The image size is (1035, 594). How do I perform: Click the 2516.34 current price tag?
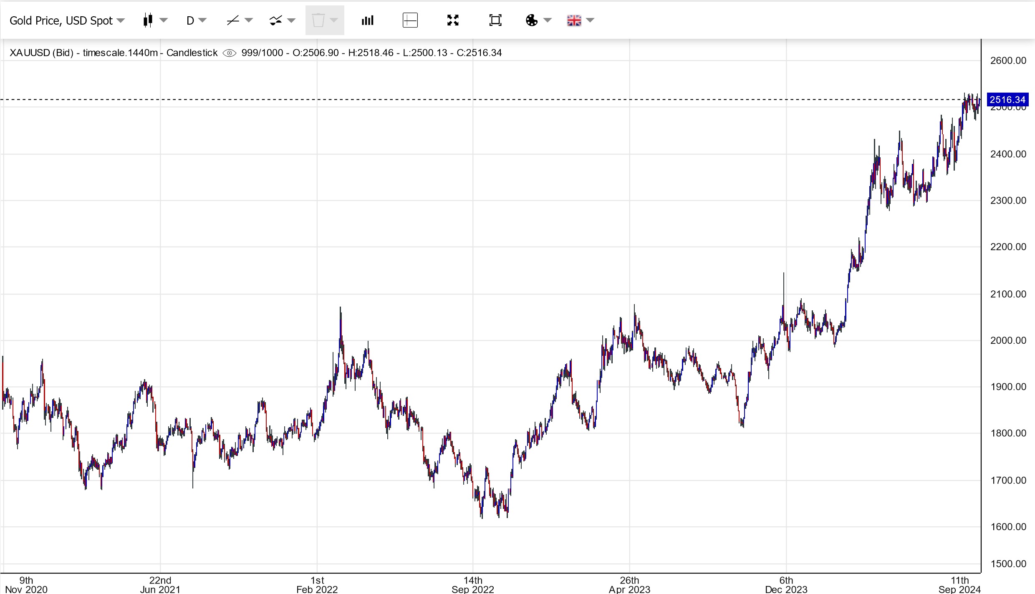coord(1007,100)
